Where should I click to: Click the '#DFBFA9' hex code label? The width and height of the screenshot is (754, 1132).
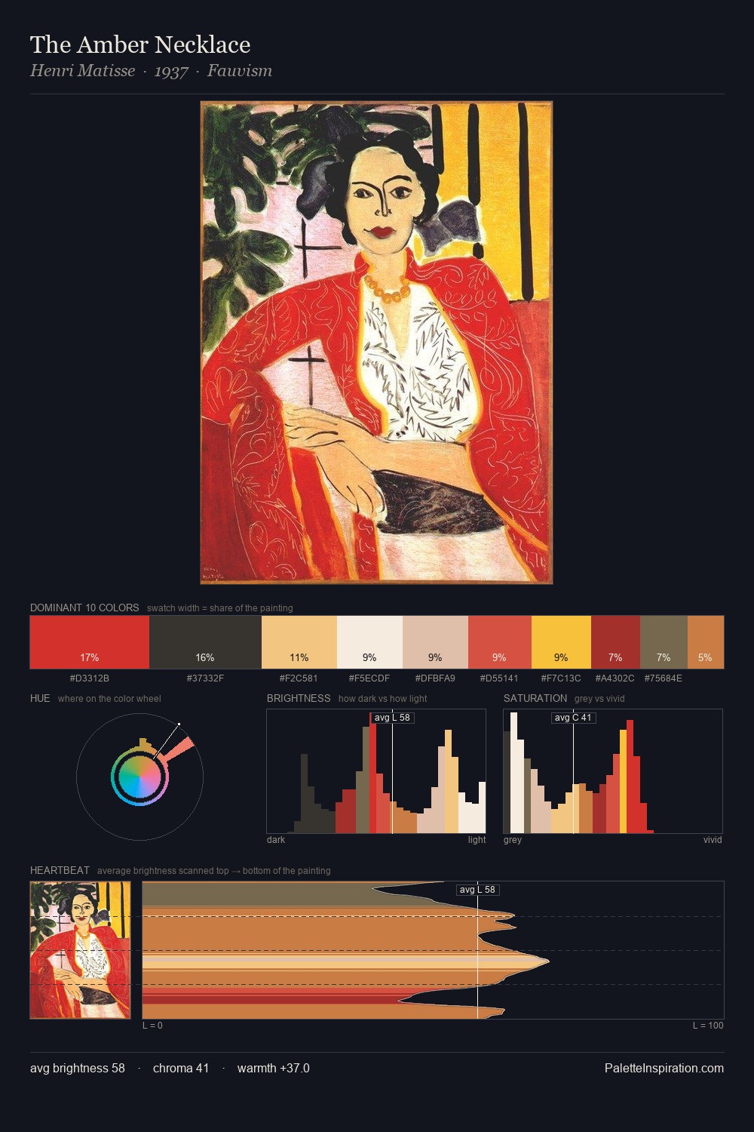(435, 678)
